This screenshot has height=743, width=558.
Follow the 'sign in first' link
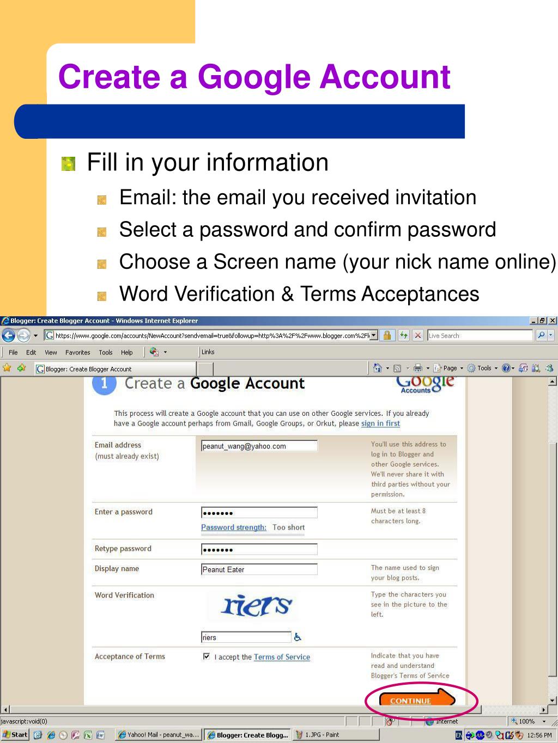click(380, 423)
